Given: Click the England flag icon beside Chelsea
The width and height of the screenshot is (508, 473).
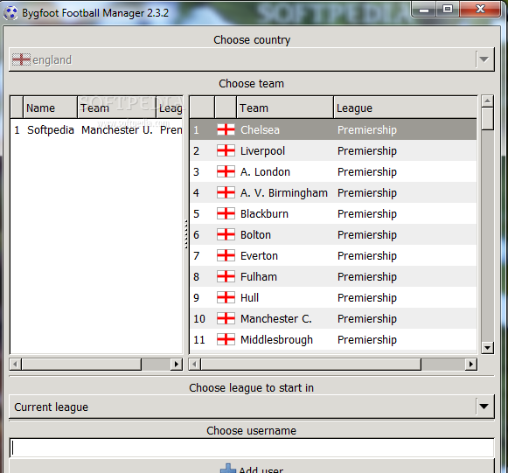Looking at the screenshot, I should click(226, 129).
